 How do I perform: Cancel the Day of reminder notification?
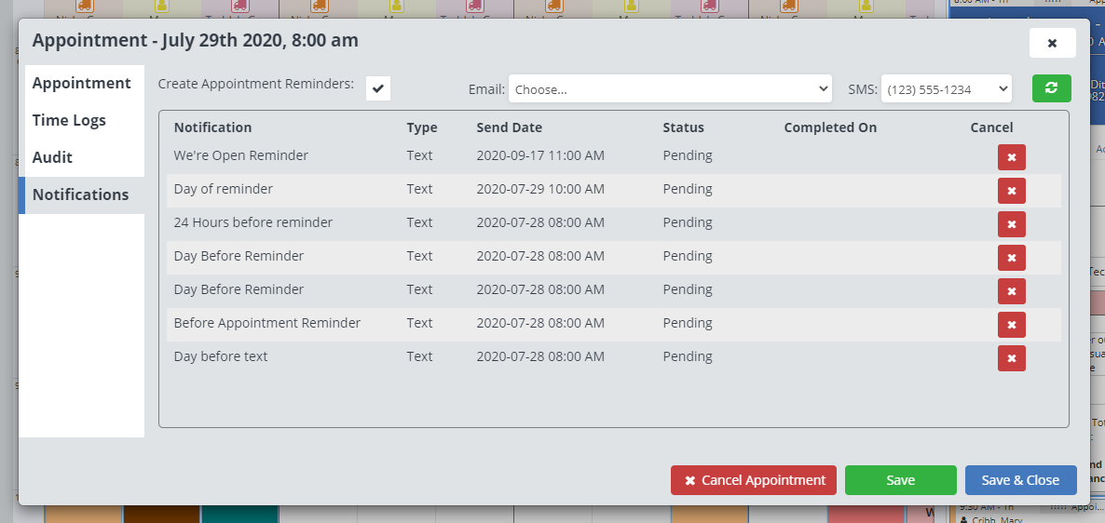(x=1011, y=191)
